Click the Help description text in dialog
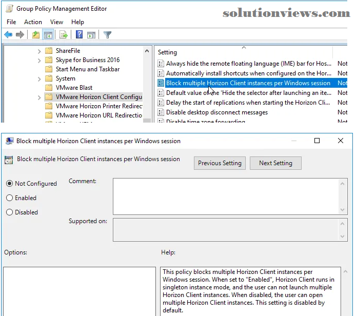Image resolution: width=356 pixels, height=316 pixels. click(x=248, y=291)
